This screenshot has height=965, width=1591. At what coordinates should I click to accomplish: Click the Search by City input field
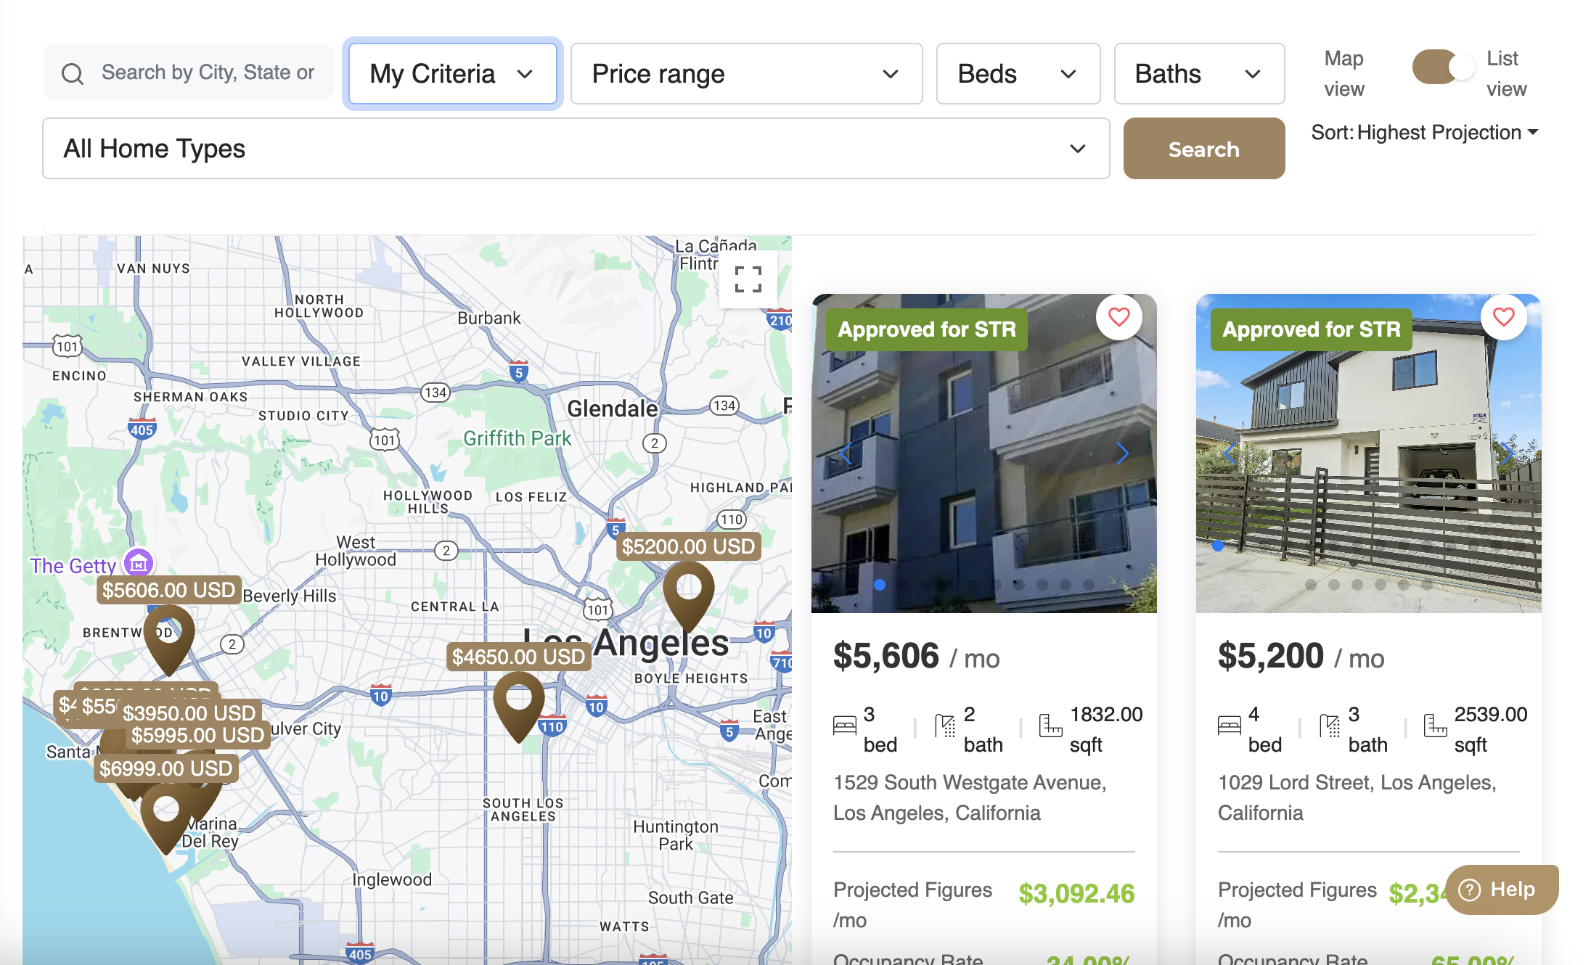[x=207, y=73]
